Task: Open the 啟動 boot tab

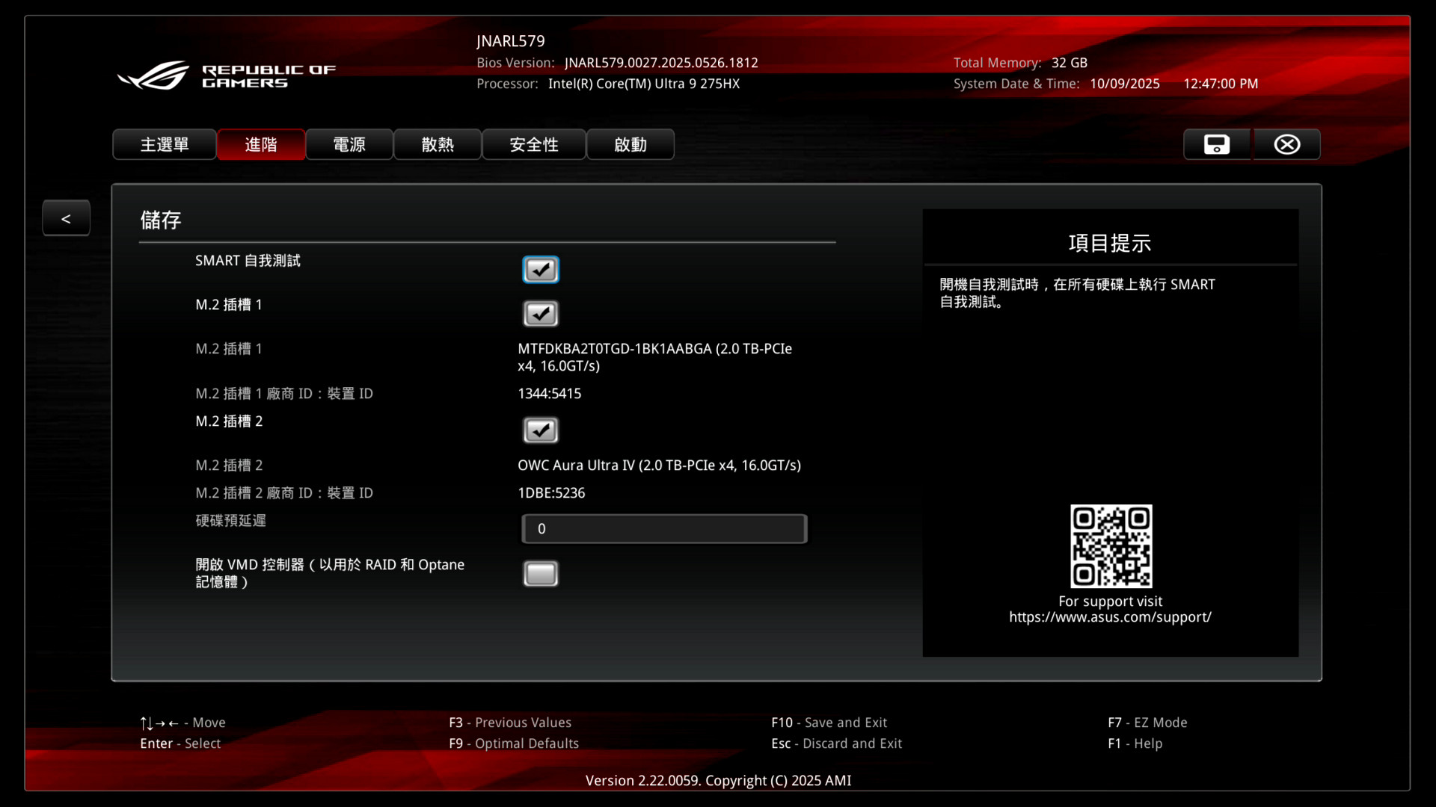Action: (630, 144)
